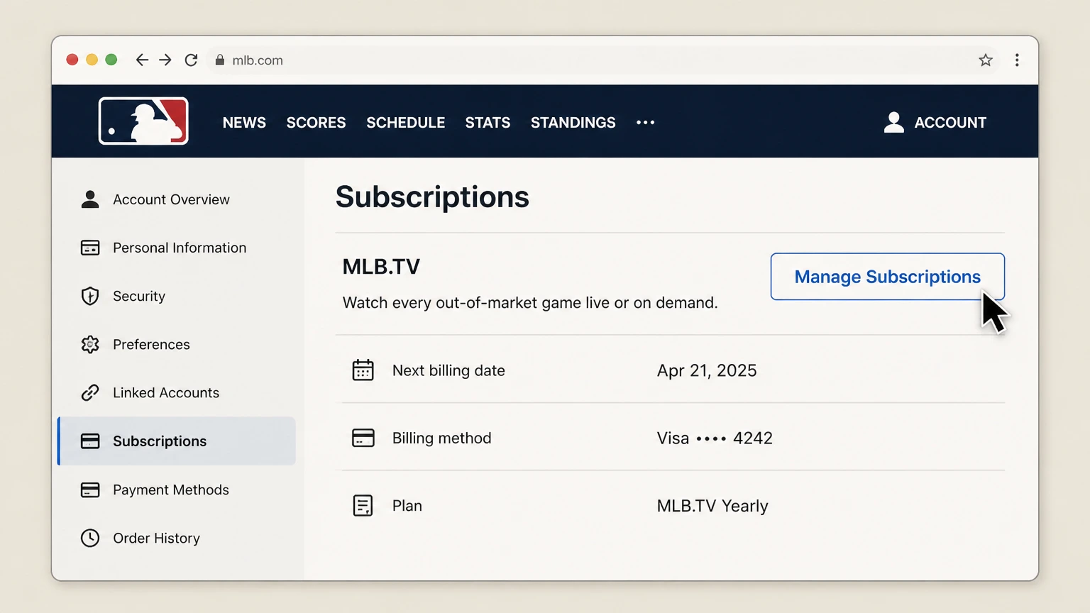This screenshot has width=1090, height=613.
Task: Select the Subscriptions sidebar tab
Action: (177, 441)
